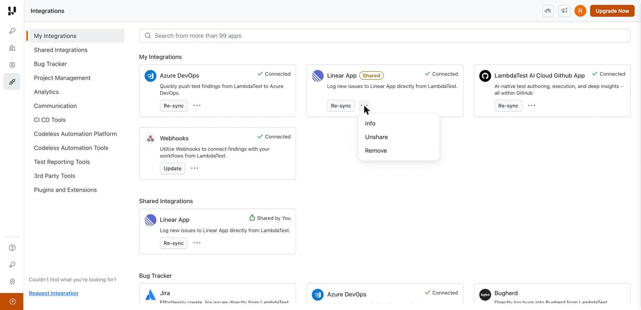
Task: Open the dollar billing icon in the left rail
Action: click(x=12, y=65)
